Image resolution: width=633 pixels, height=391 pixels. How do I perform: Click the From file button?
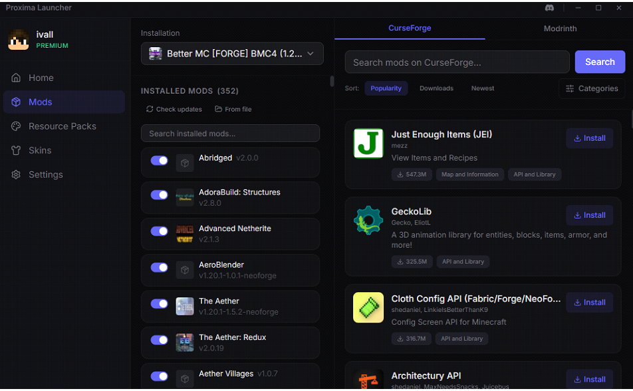tap(233, 110)
